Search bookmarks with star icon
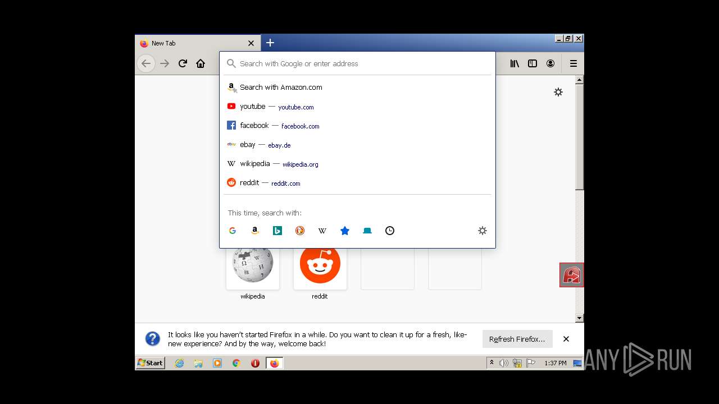 [345, 231]
